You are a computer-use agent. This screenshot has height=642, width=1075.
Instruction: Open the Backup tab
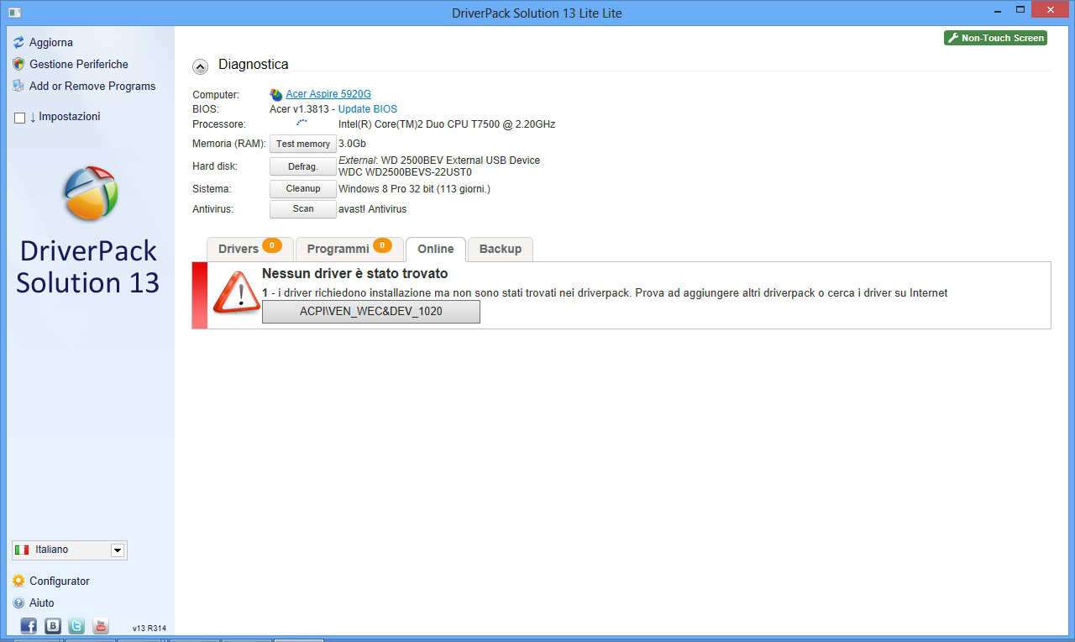[x=501, y=249]
